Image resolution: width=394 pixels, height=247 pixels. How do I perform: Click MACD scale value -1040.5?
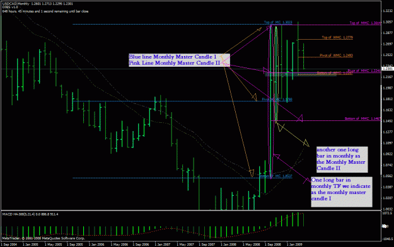point(388,239)
